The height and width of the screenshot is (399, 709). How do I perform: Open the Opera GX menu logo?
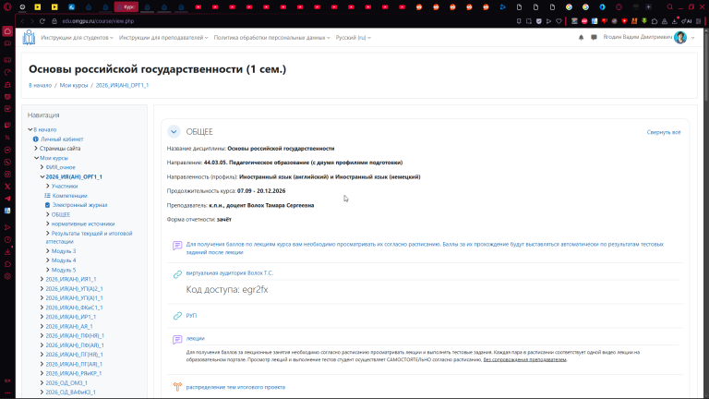click(x=7, y=7)
